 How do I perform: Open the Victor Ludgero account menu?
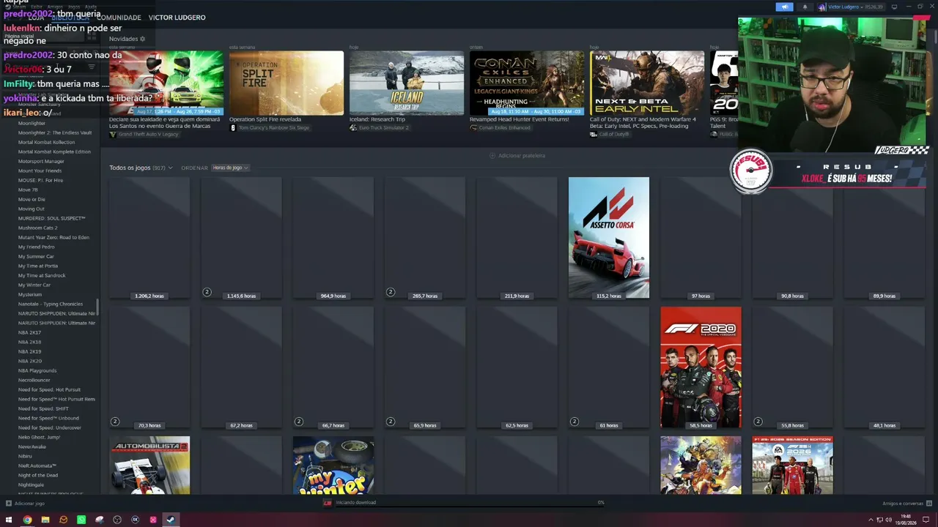click(x=851, y=7)
